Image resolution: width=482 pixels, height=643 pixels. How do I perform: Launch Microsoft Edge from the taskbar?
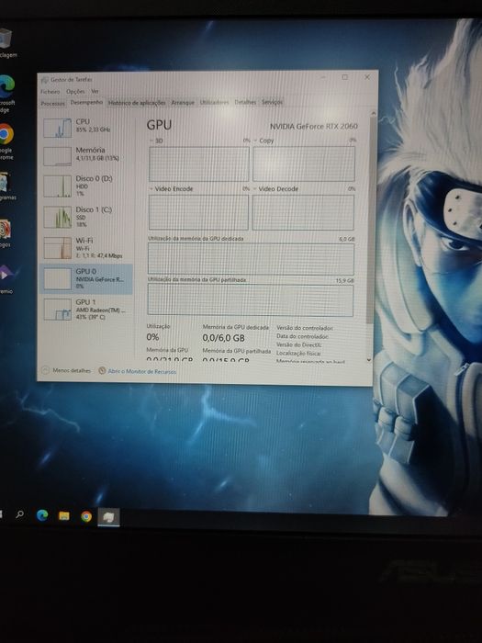click(x=42, y=515)
